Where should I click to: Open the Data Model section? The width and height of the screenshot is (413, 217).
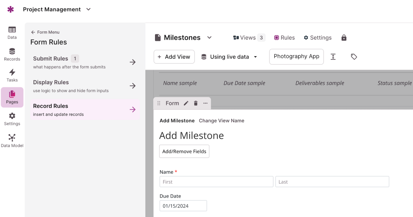12,141
